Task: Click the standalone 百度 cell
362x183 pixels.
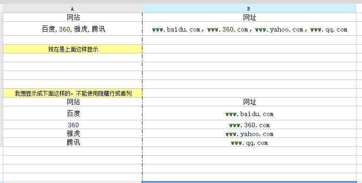Action: pos(72,113)
